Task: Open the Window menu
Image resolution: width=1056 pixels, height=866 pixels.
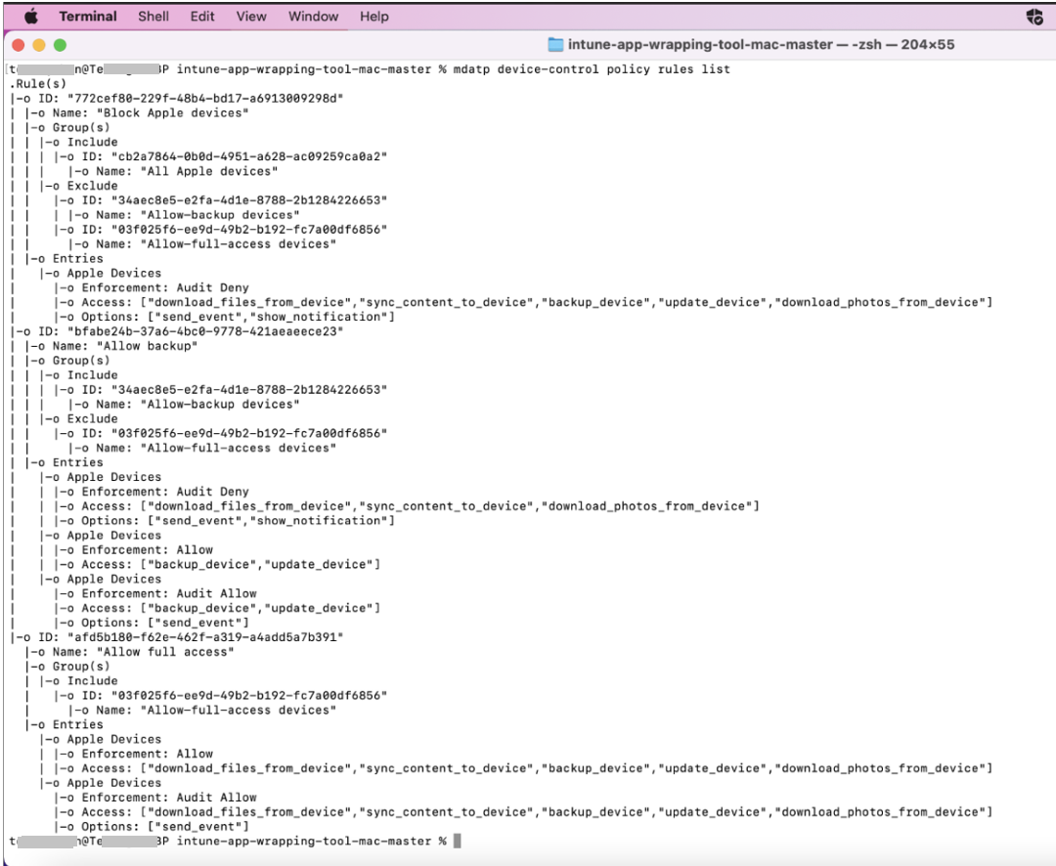Action: 313,17
